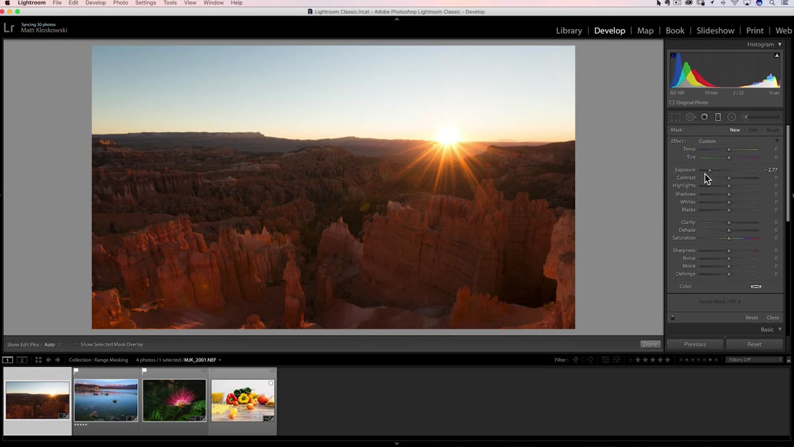This screenshot has width=794, height=447.
Task: Open the Effect Custom preset dropdown
Action: 709,141
